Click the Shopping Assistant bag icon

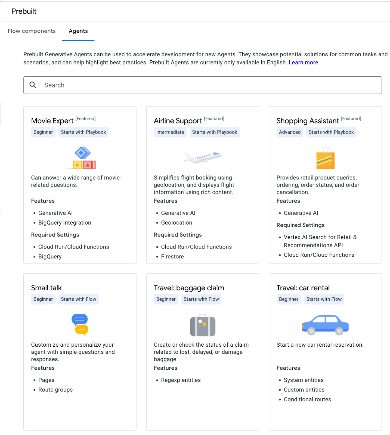[x=325, y=159]
